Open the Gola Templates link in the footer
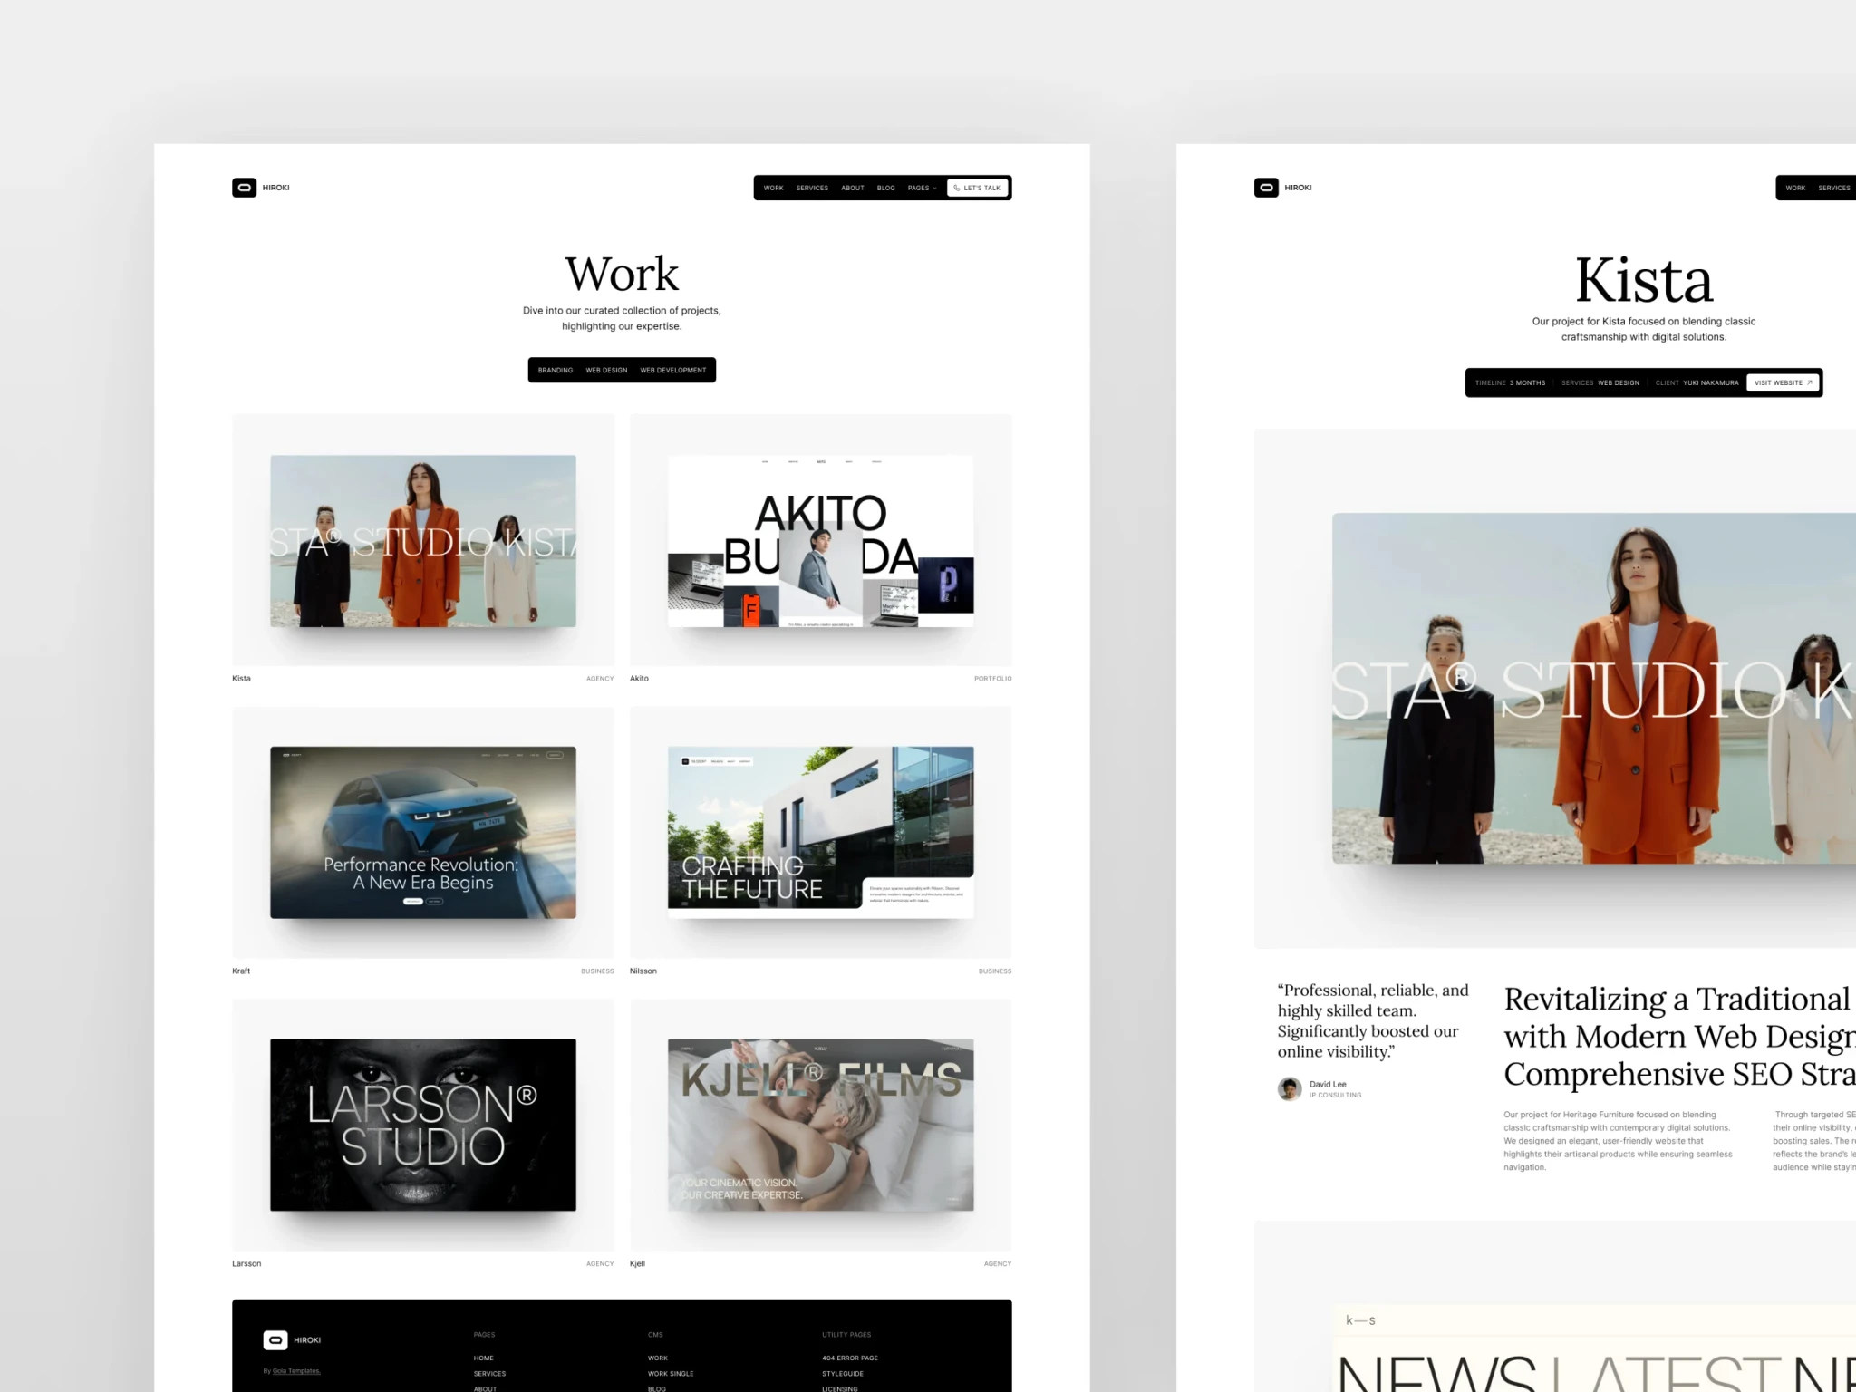1856x1392 pixels. (296, 1371)
